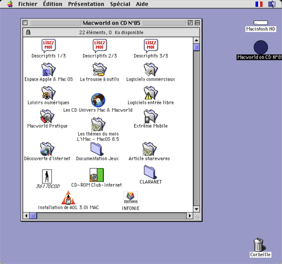Select the Installation de AOL 3.0i MAC icon

68,197
